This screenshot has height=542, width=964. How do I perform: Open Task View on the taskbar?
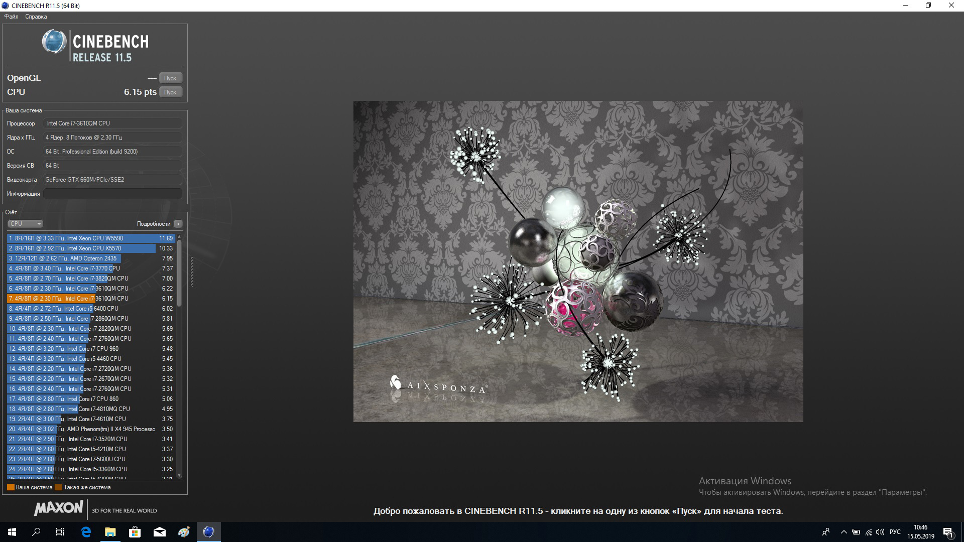pos(60,532)
